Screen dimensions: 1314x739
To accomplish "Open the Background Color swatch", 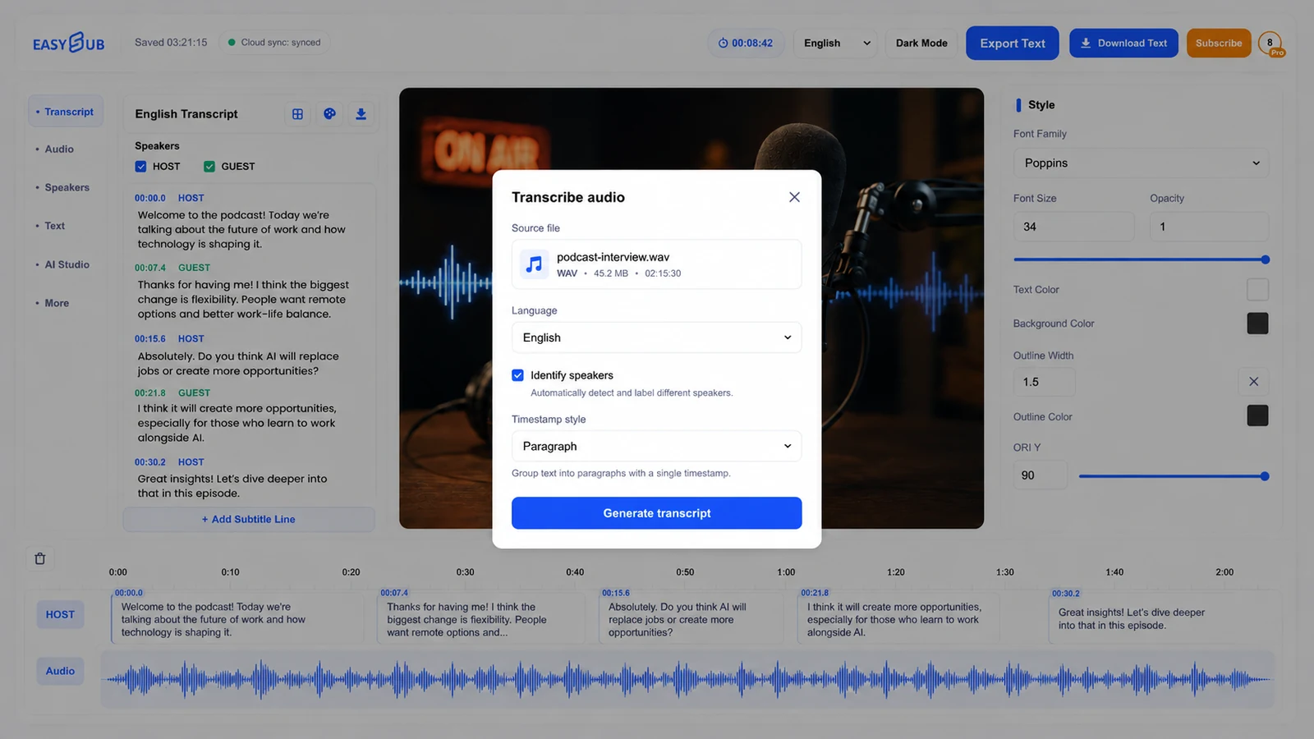I will point(1257,324).
